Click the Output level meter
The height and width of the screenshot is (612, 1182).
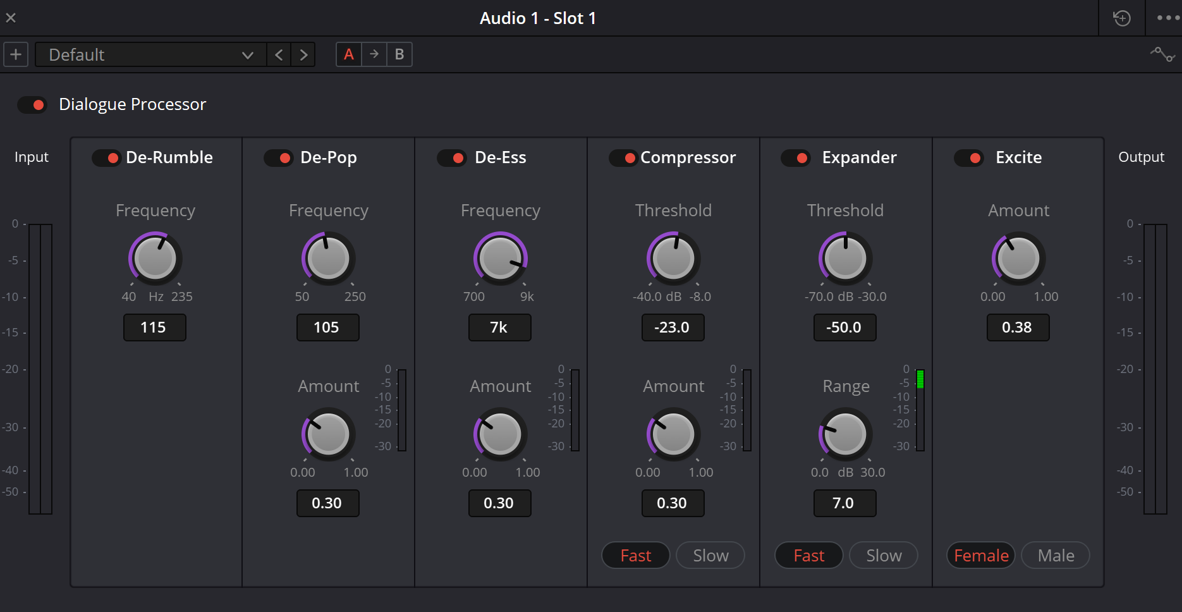click(1155, 369)
